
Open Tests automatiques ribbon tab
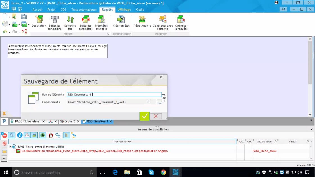pyautogui.click(x=84, y=10)
